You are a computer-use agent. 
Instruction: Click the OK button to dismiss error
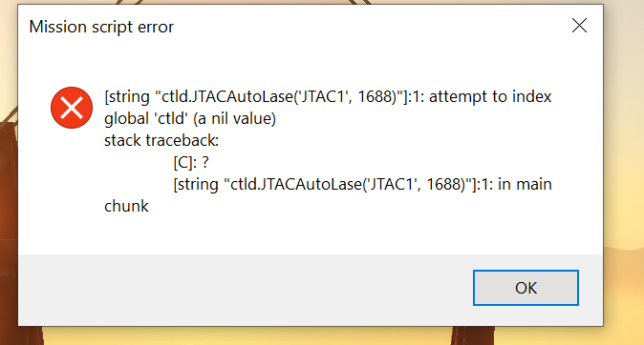(x=526, y=288)
